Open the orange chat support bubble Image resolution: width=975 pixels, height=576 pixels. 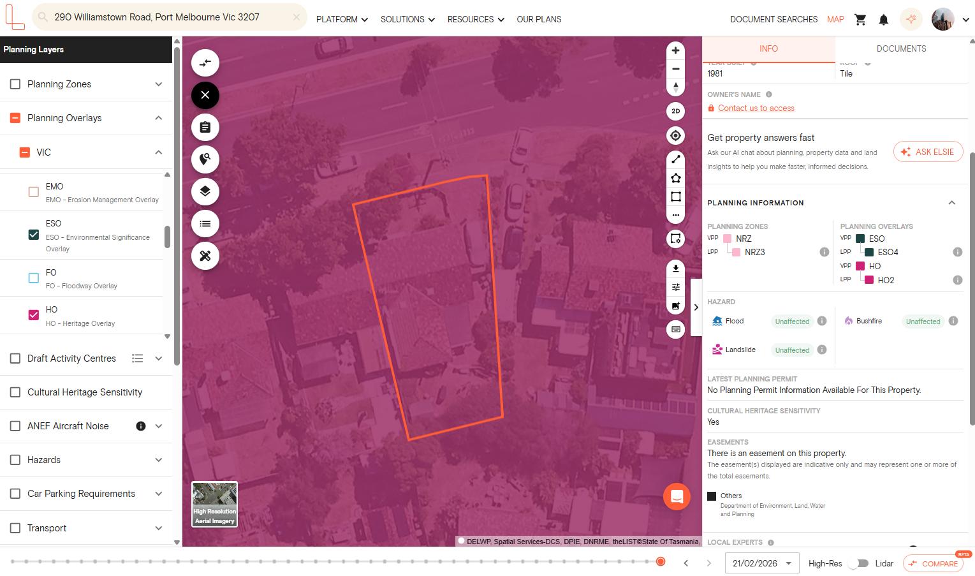click(x=677, y=496)
